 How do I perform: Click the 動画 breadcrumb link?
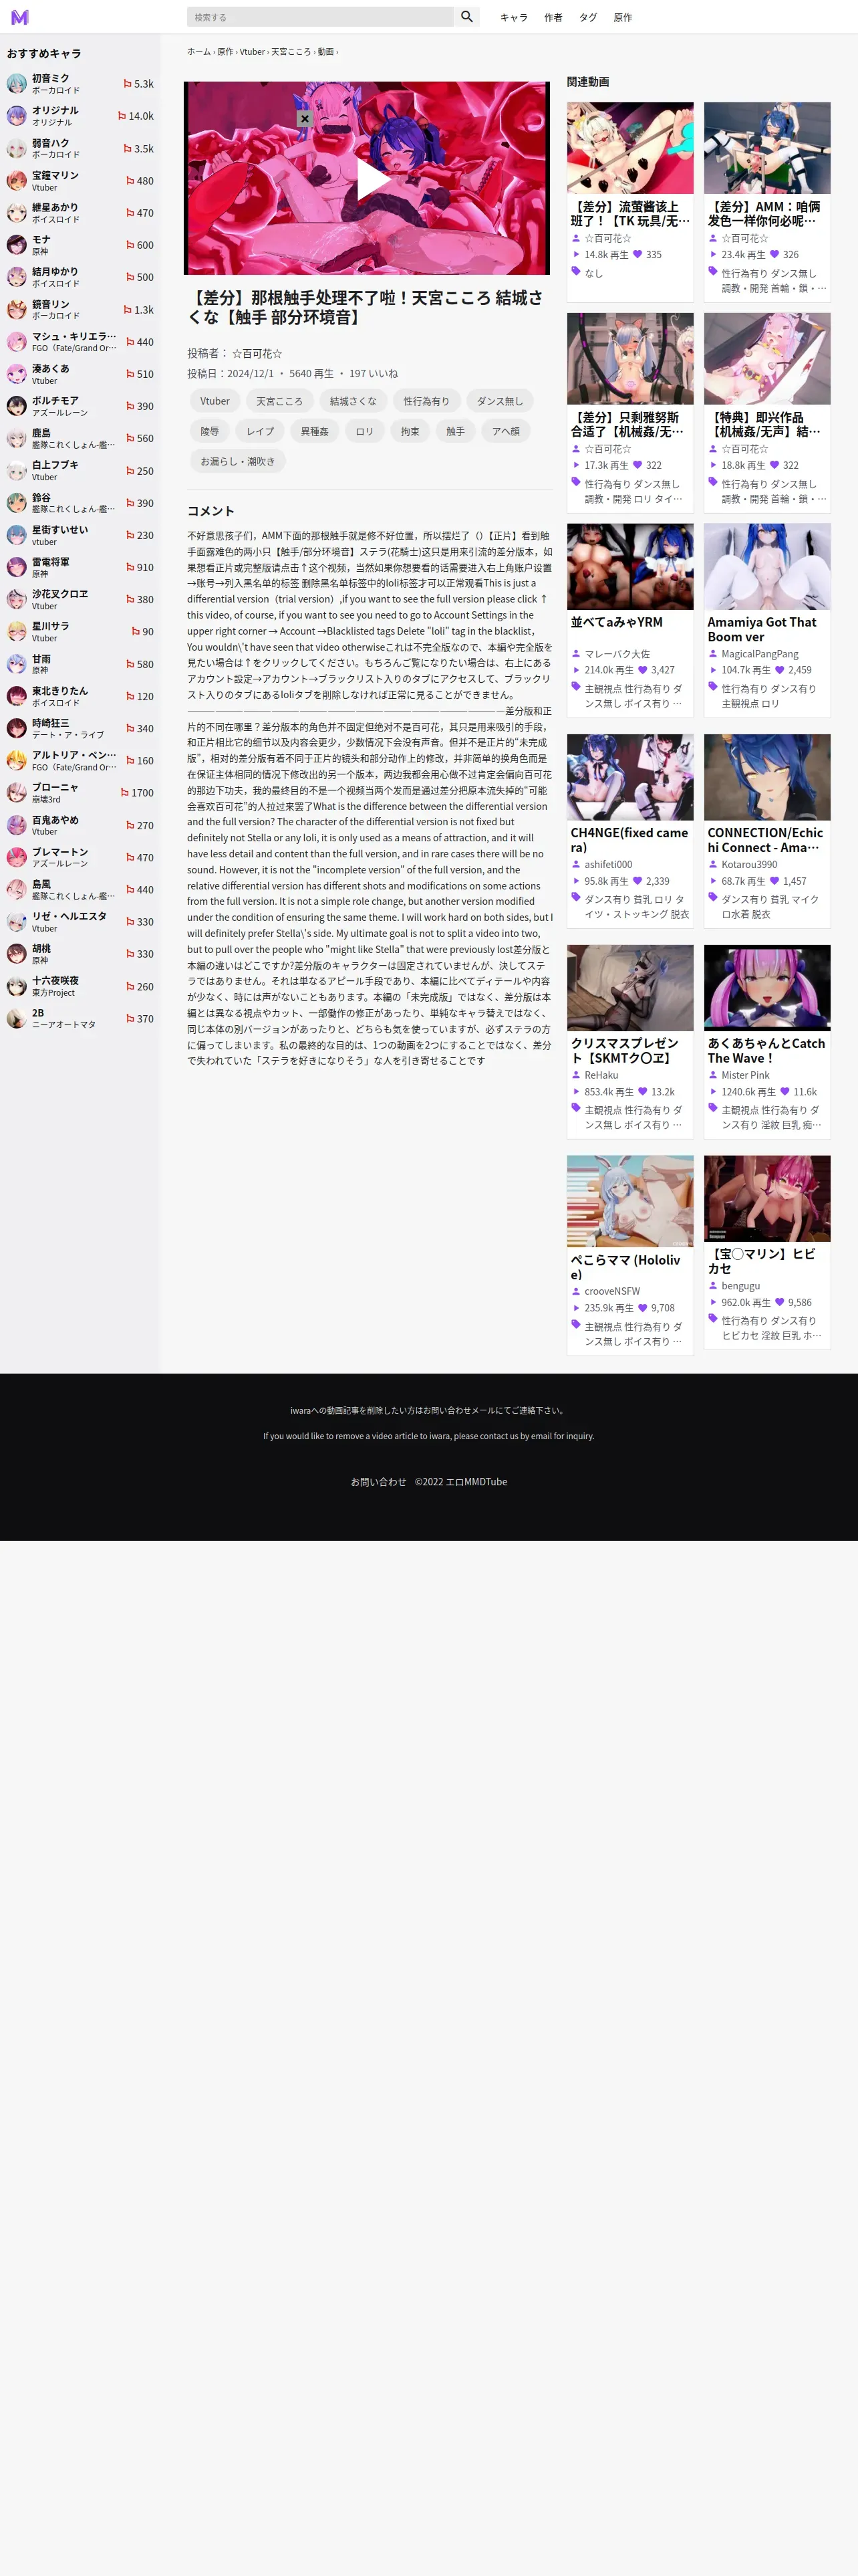point(325,52)
